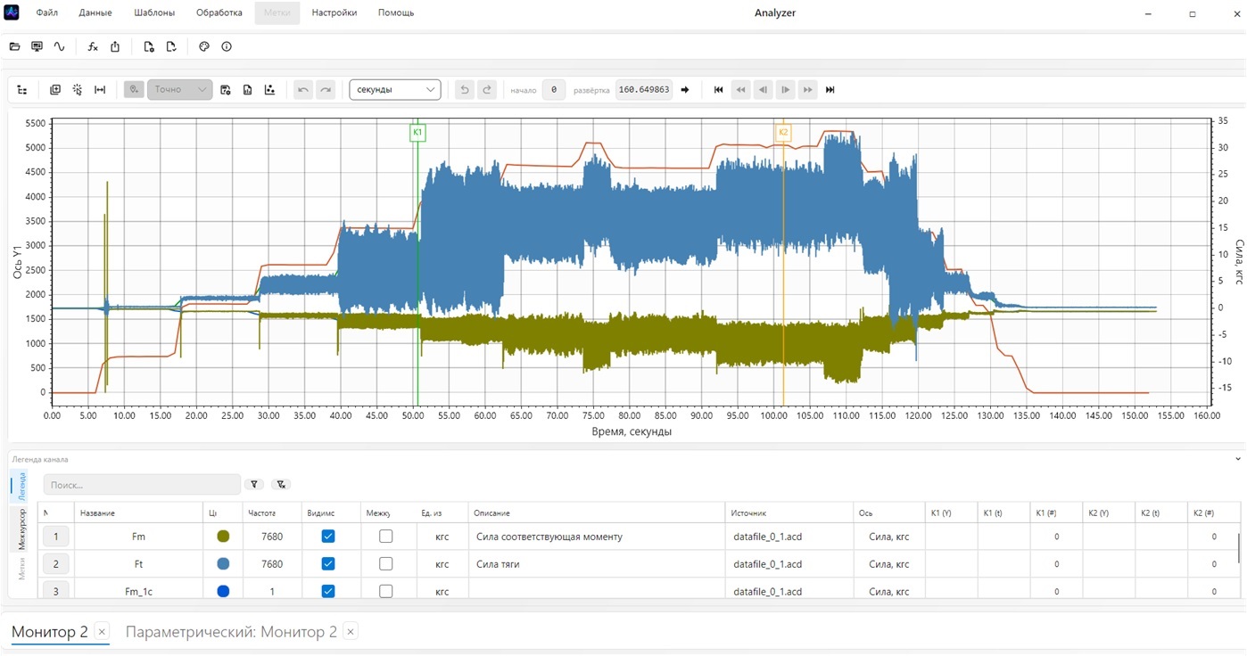Image resolution: width=1247 pixels, height=656 pixels.
Task: Toggle visibility checkbox for channel Fm_1c
Action: click(x=328, y=591)
